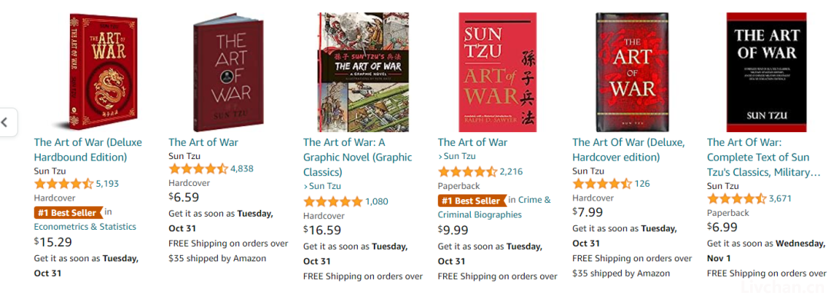
Task: Open star ratings for Deluxe Hardbound Edition
Action: (64, 184)
